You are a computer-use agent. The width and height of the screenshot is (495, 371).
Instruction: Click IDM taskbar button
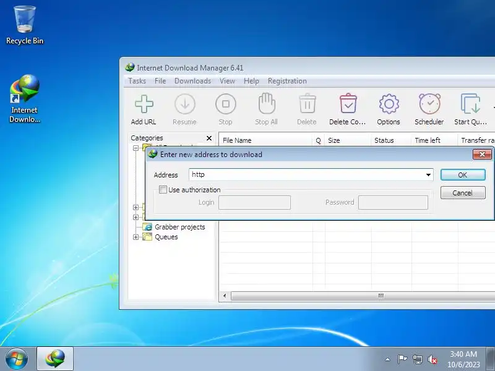[55, 359]
